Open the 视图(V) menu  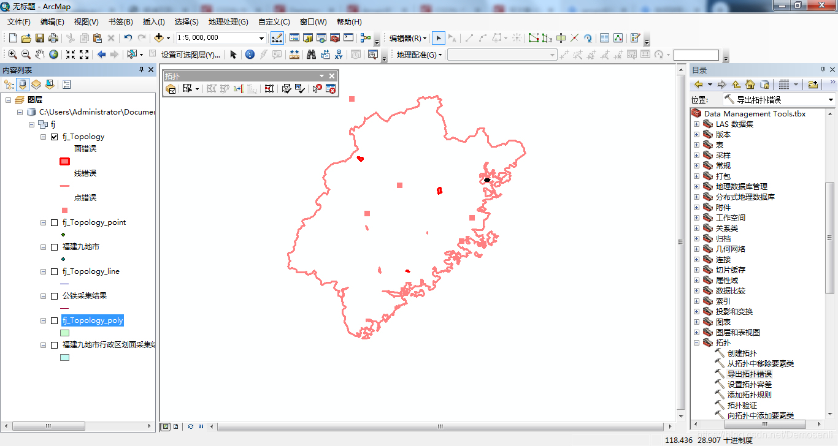tap(86, 22)
